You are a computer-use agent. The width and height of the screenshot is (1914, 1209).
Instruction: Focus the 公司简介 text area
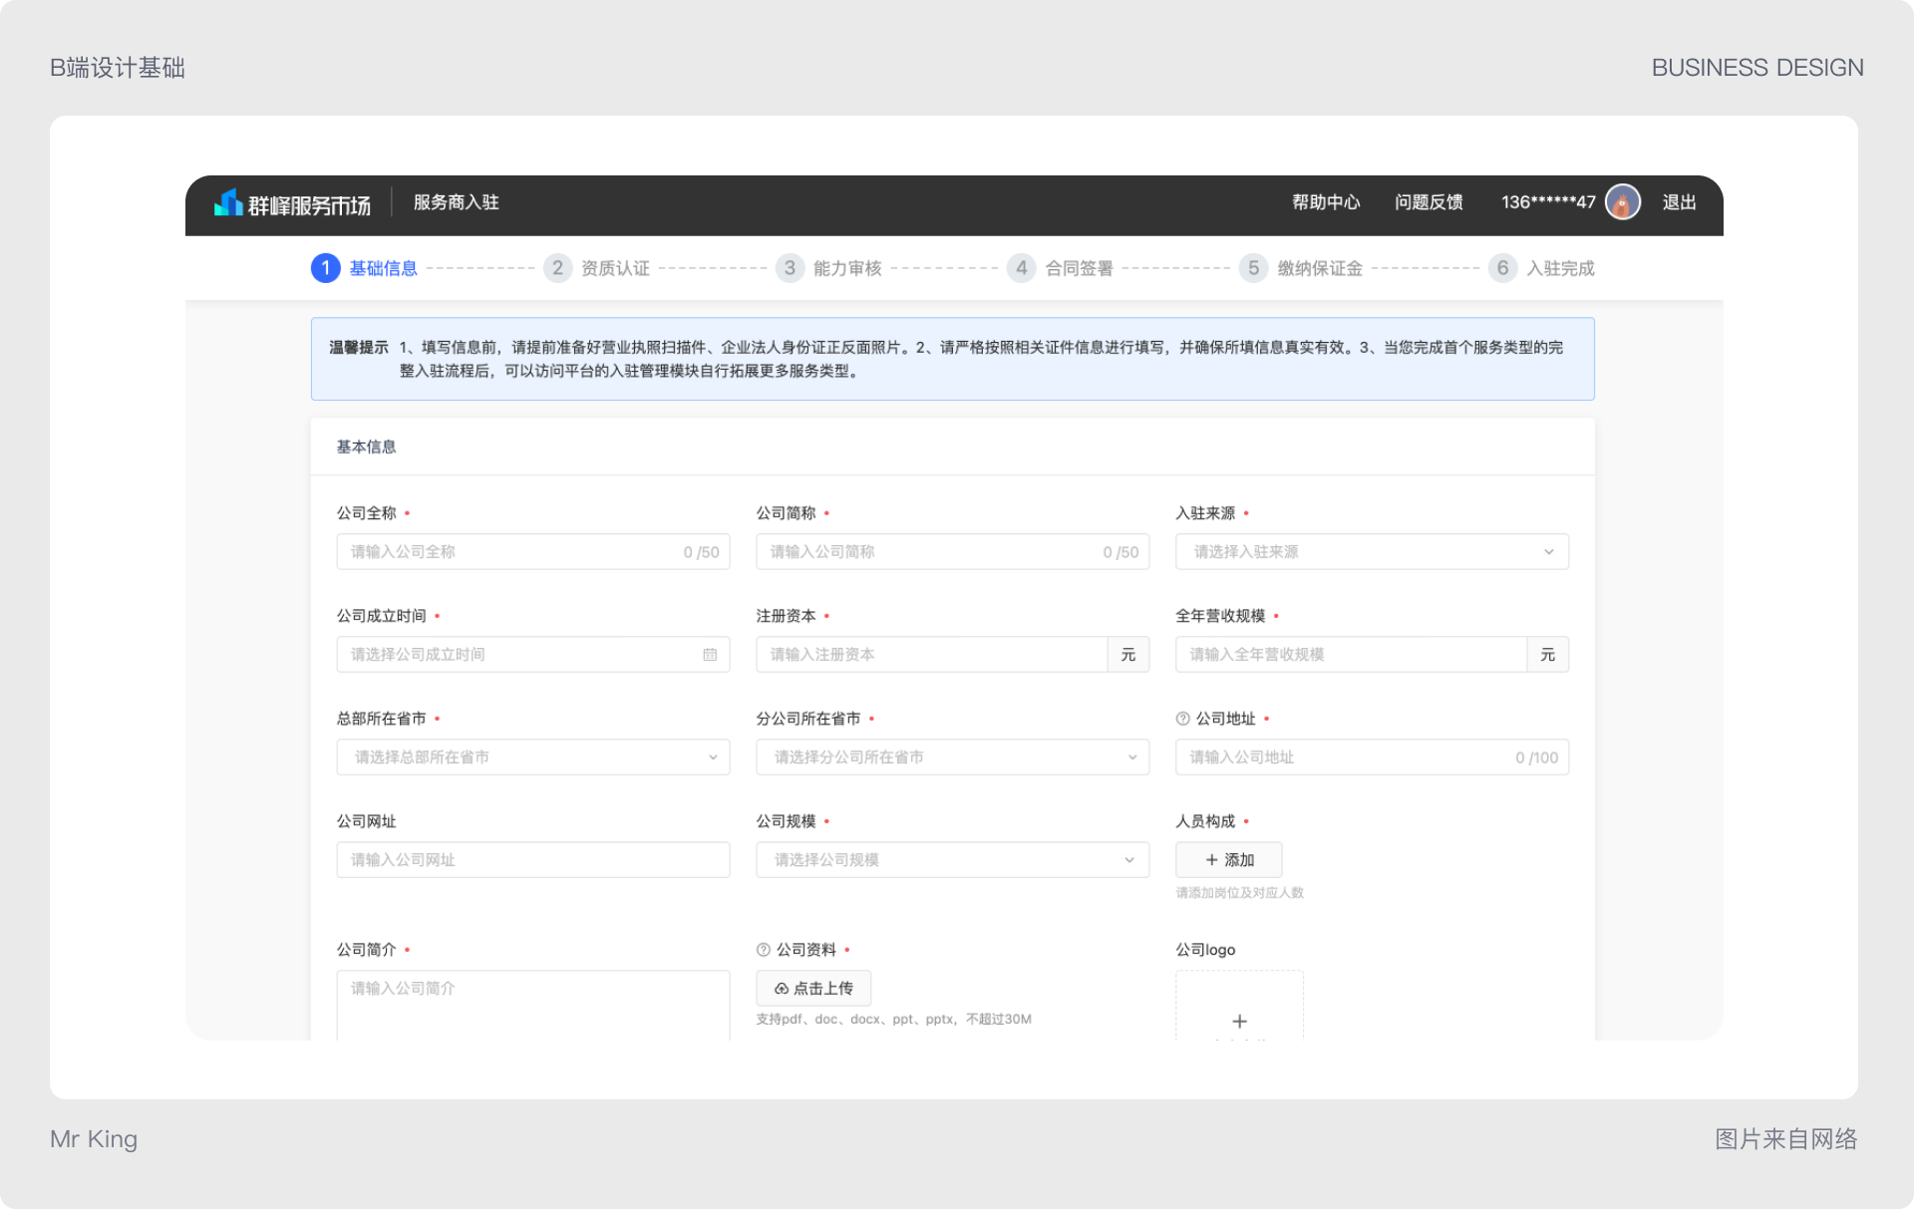coord(533,1006)
